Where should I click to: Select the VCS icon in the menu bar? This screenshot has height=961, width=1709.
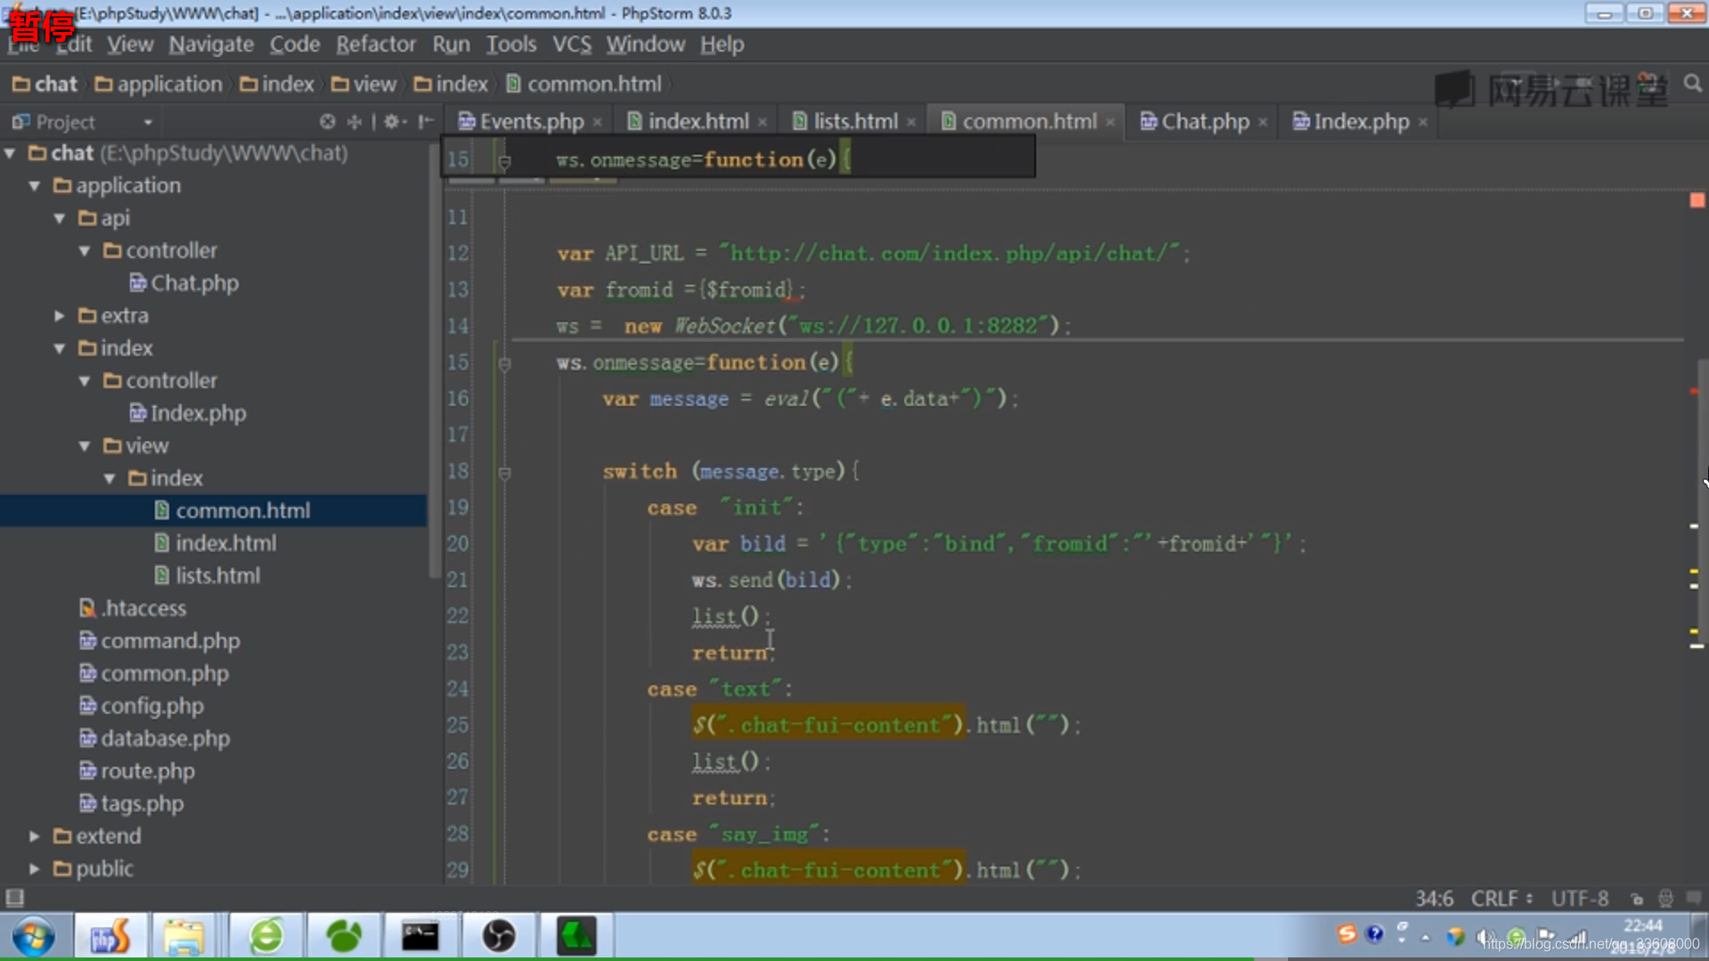coord(571,44)
